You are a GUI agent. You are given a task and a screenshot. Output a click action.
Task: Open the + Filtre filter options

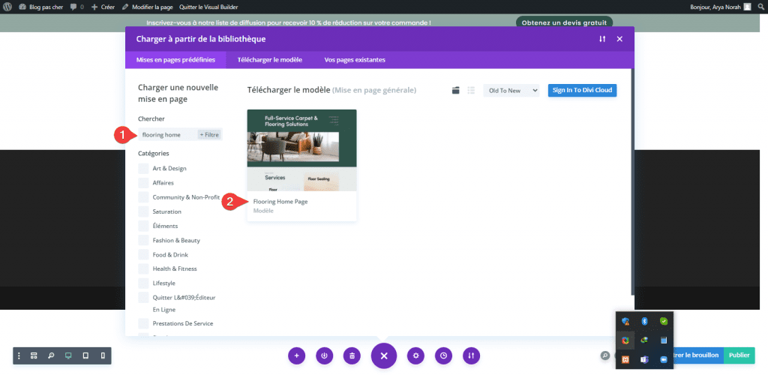[x=209, y=135]
